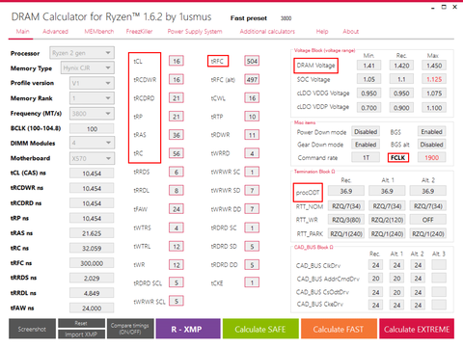Expand the Profile version dropdown
This screenshot has width=463, height=348.
92,83
